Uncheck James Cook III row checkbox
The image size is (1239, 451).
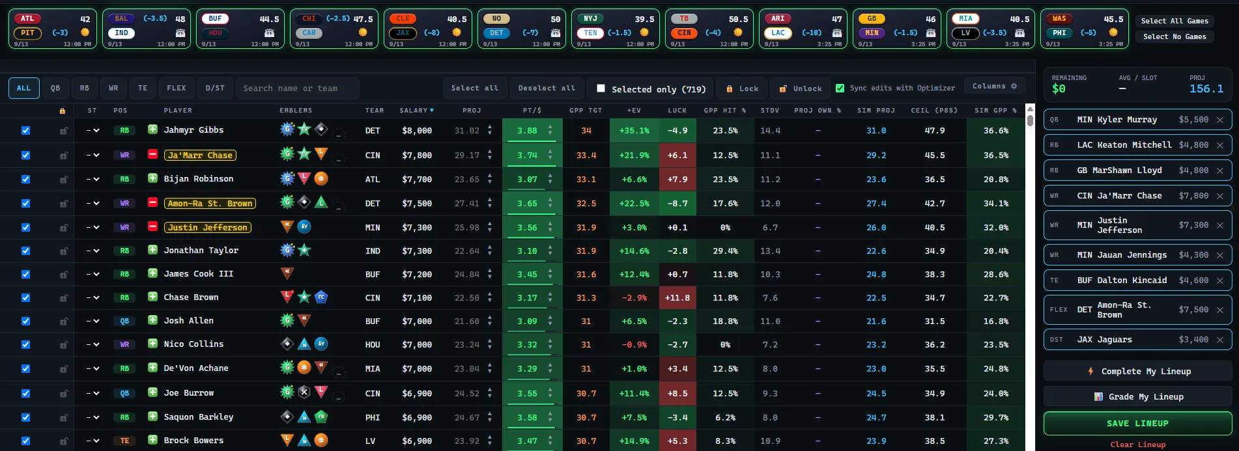[x=25, y=275]
